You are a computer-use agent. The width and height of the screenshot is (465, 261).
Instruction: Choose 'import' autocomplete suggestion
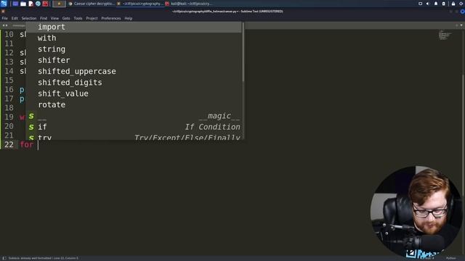(134, 27)
